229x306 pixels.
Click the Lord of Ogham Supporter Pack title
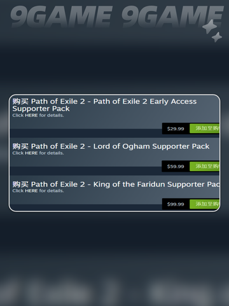pos(111,146)
